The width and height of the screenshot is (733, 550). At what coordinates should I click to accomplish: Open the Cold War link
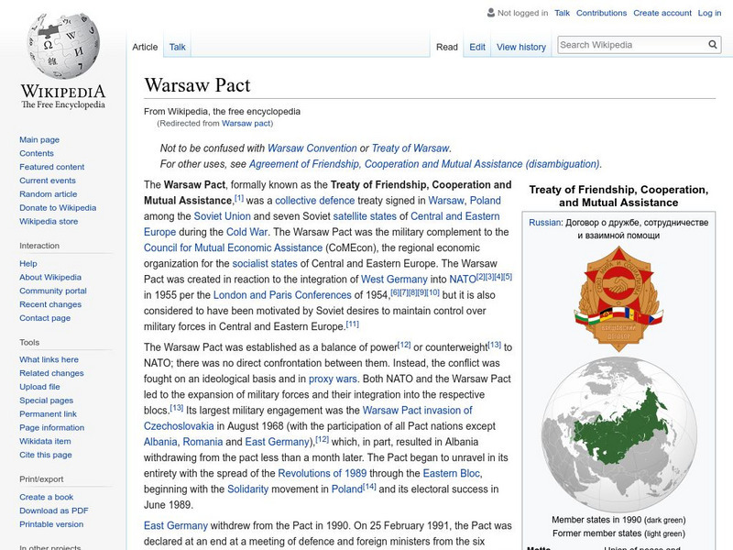(x=246, y=232)
